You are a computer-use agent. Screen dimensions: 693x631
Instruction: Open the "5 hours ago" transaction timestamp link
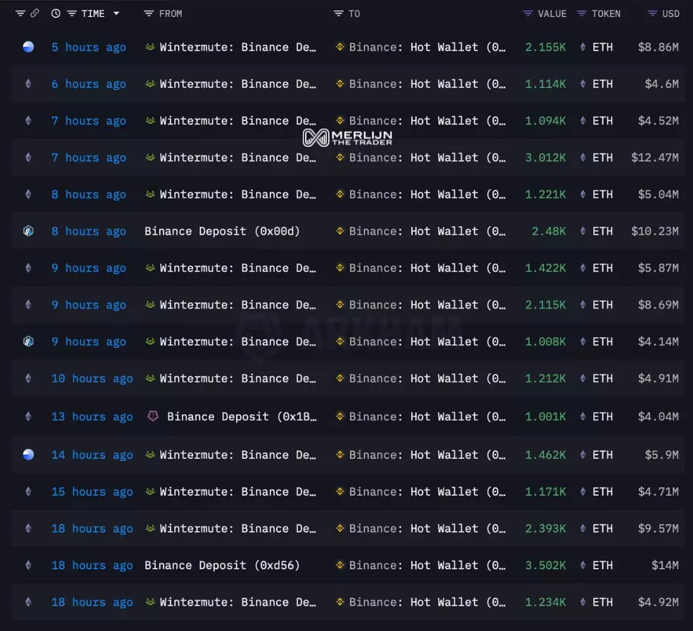pos(89,47)
